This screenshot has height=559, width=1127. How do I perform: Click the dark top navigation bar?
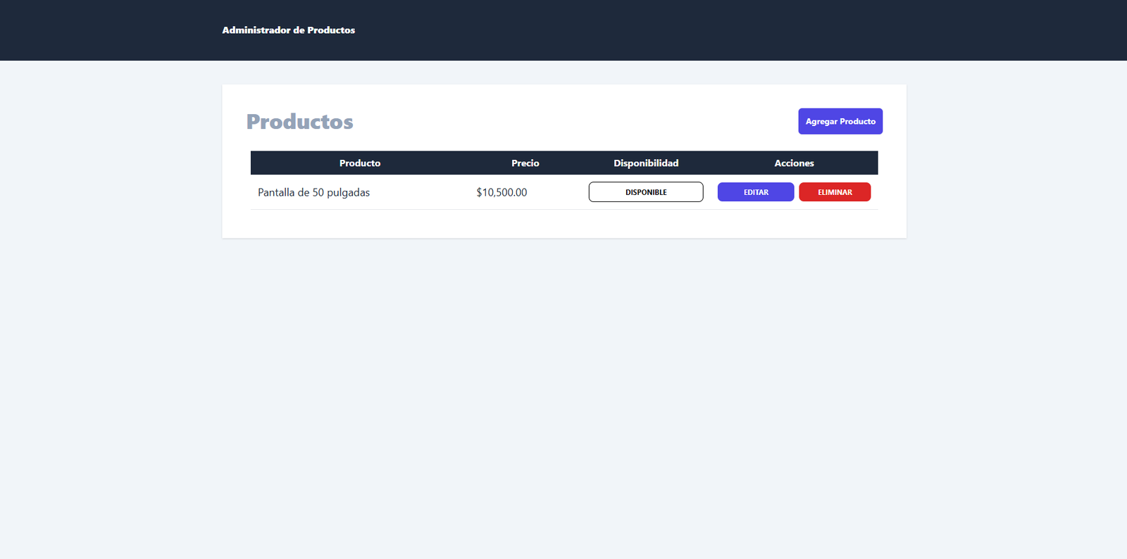[634, 30]
